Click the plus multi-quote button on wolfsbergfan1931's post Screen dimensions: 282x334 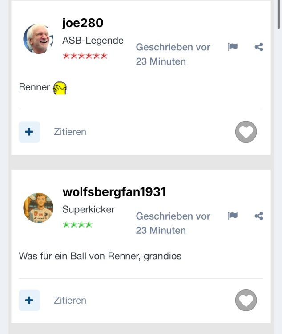(29, 300)
